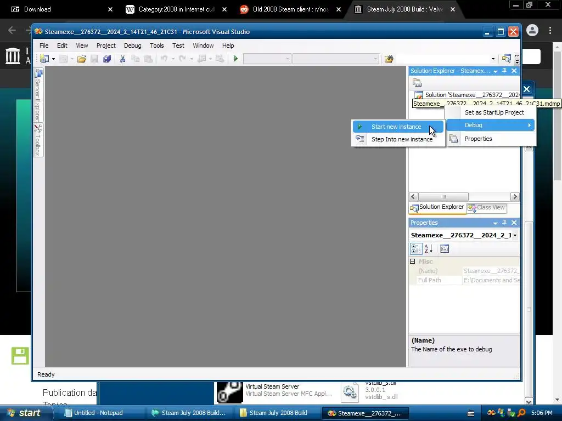Close the Solution Explorer panel
This screenshot has height=421, width=562.
point(514,71)
